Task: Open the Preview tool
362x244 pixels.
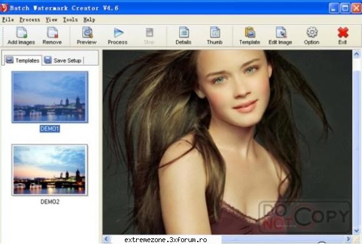Action: click(87, 36)
